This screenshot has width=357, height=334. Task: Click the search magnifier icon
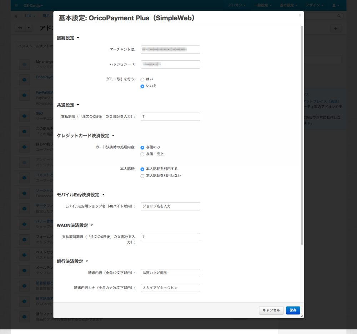339,16
